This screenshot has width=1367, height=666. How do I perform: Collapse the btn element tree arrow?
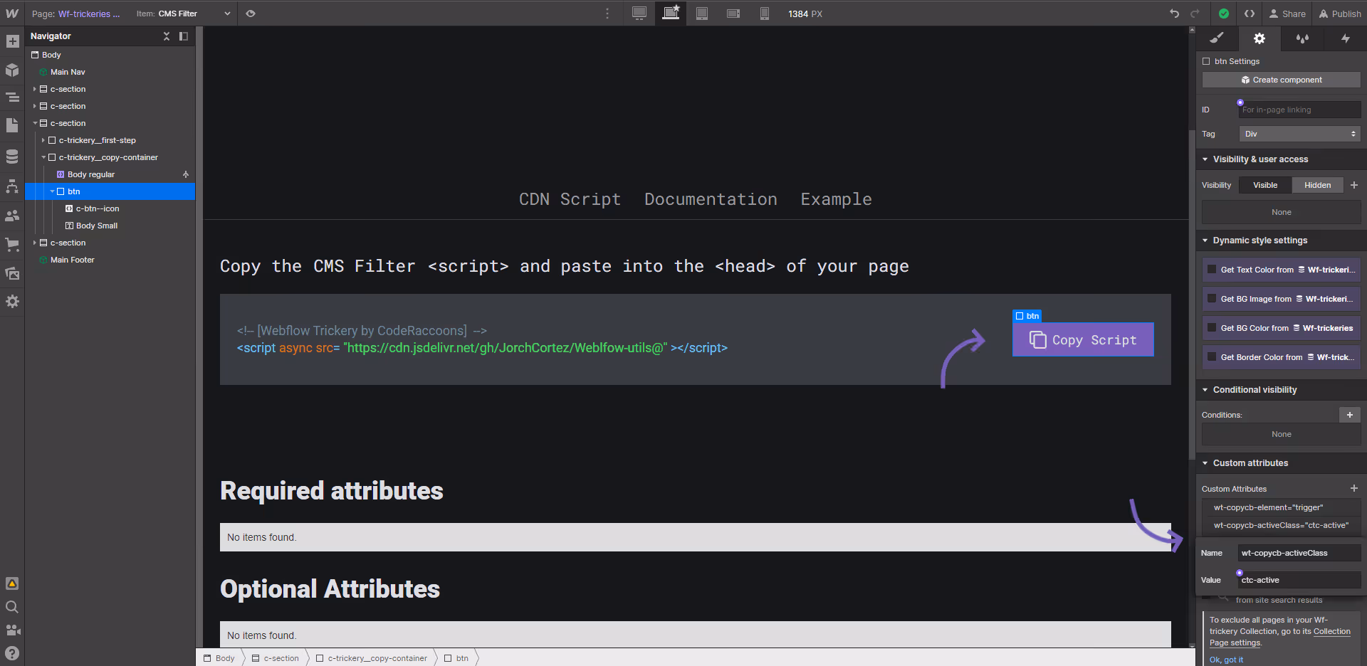click(52, 191)
